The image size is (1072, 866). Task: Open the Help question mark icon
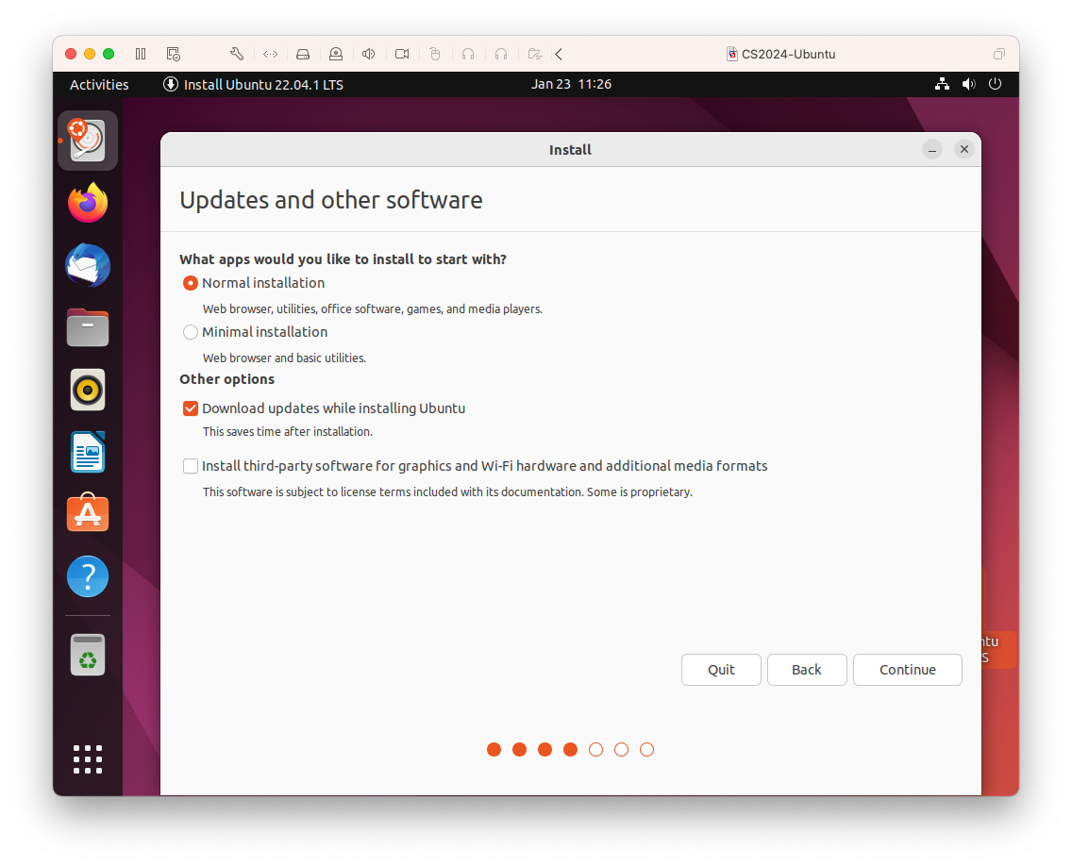88,576
